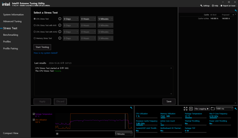Open the graph time range 5 Minutes dropdown
Screen dimensions: 238x138
coord(123,134)
